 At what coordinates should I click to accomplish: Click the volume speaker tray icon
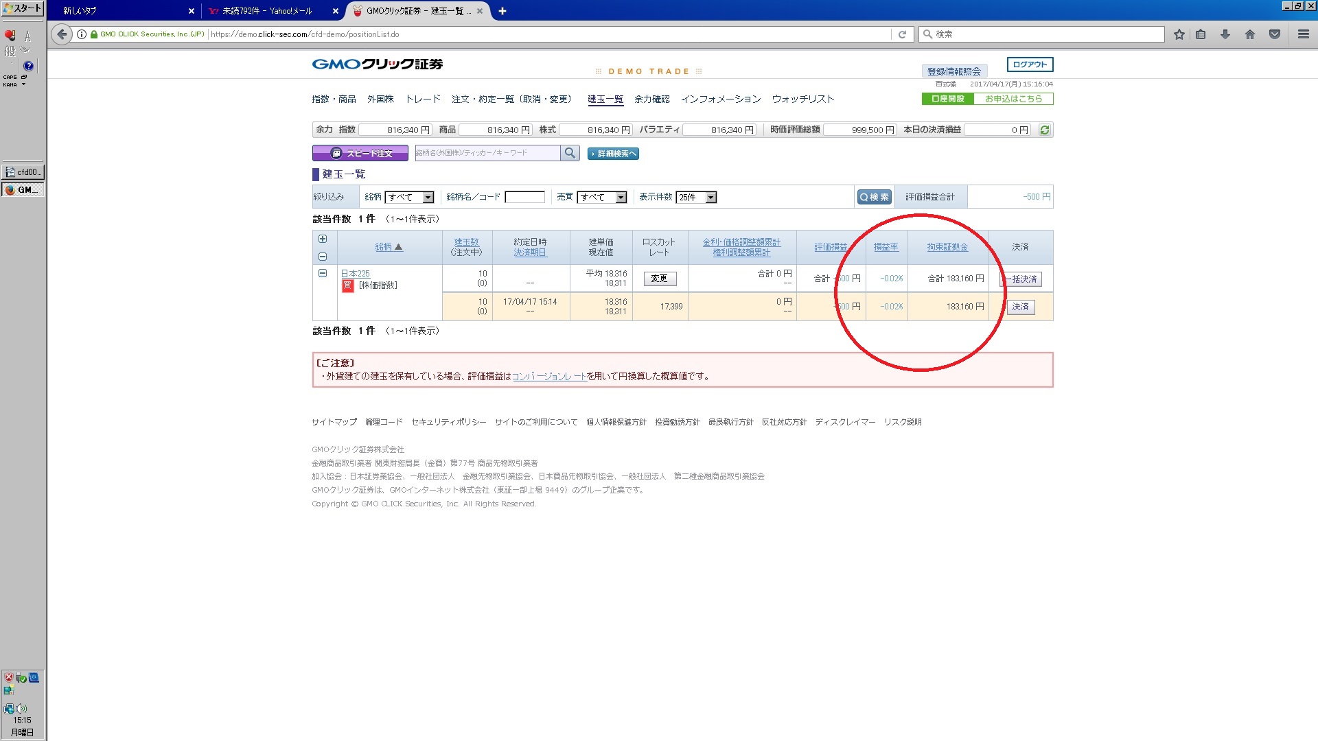tap(22, 708)
